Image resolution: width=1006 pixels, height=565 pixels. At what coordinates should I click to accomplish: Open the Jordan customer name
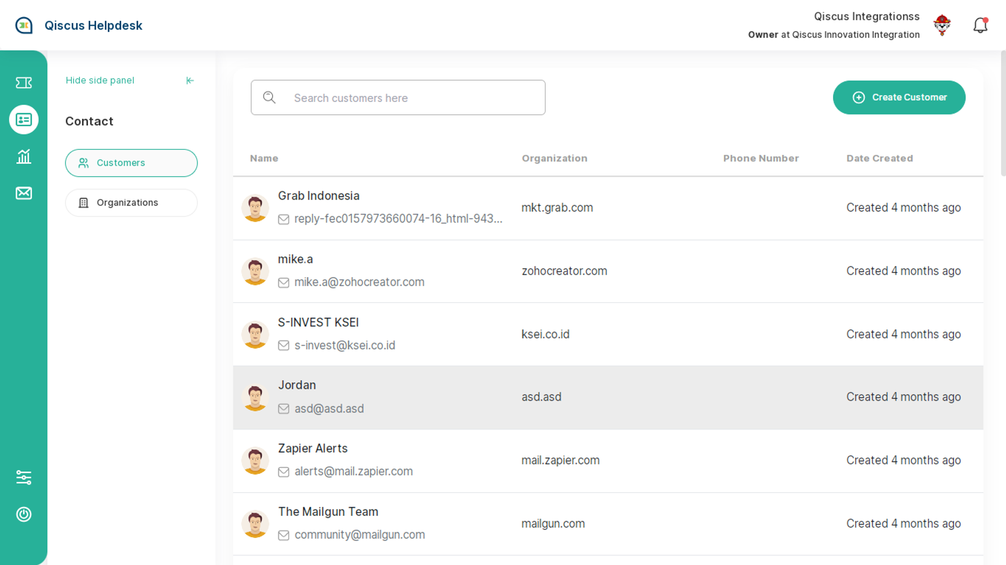(x=297, y=385)
